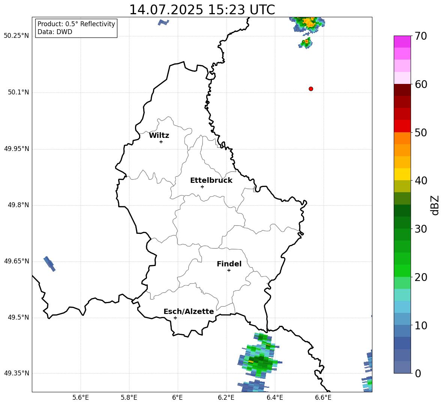This screenshot has width=444, height=405.
Task: Click the 50.1°N latitude label
Action: tap(18, 92)
